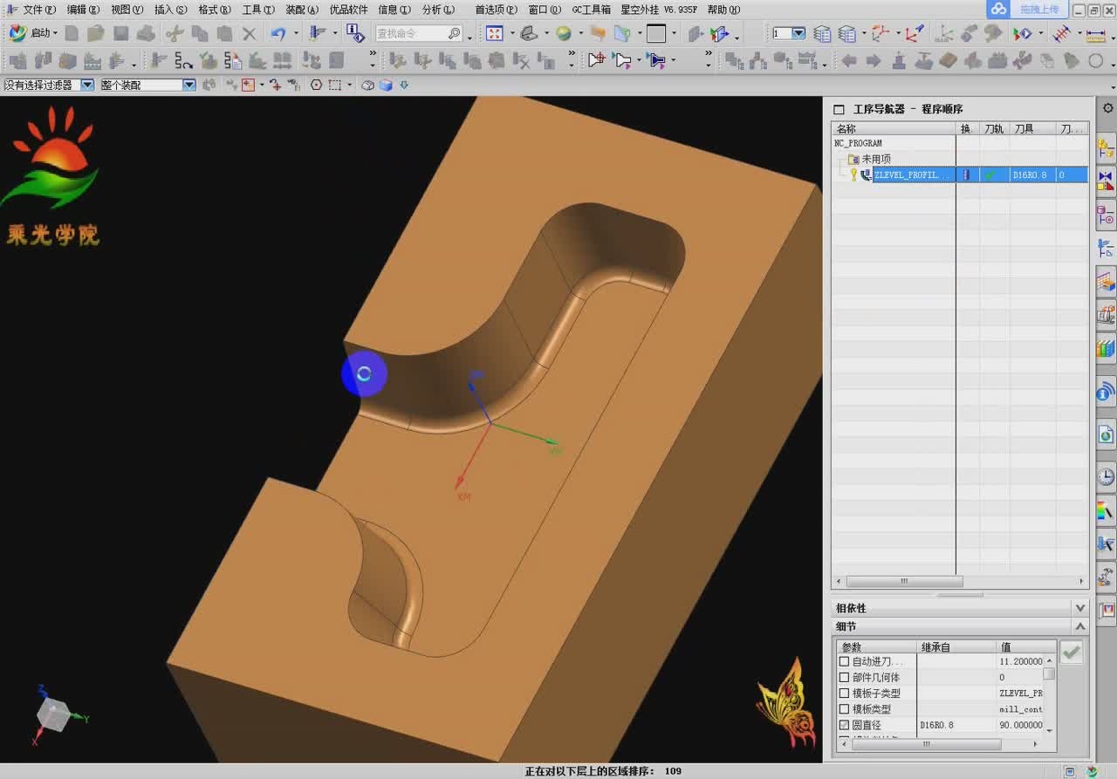The width and height of the screenshot is (1117, 779).
Task: Click the WCS orientation icon
Action: [x=915, y=33]
